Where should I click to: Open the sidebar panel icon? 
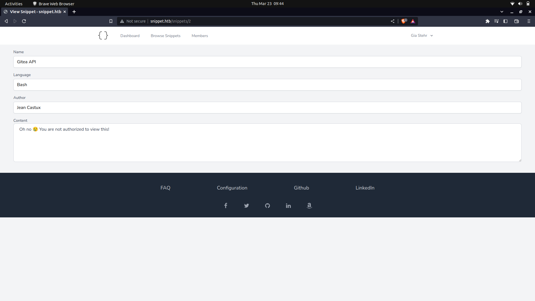[x=505, y=21]
